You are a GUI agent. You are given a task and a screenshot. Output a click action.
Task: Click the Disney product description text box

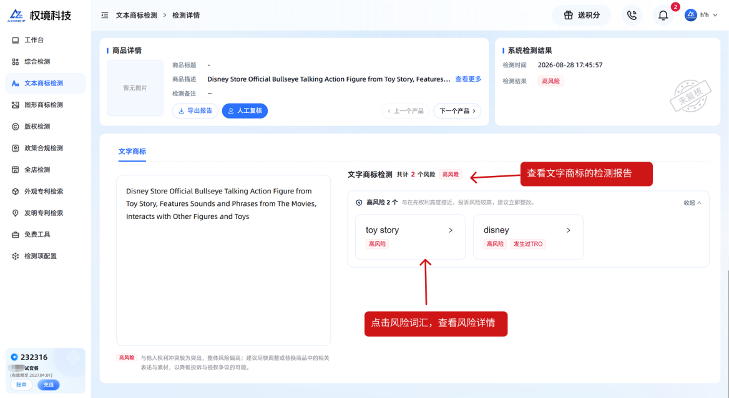[x=223, y=260]
